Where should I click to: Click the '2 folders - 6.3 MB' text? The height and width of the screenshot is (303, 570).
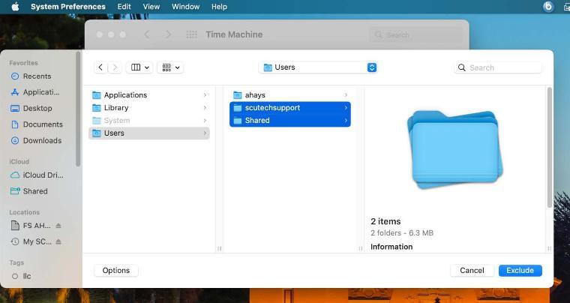tap(402, 233)
